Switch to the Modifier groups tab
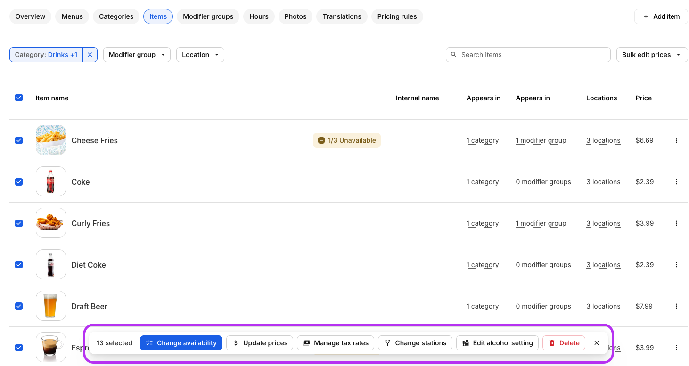Viewport: 689px width, 366px height. pyautogui.click(x=208, y=16)
